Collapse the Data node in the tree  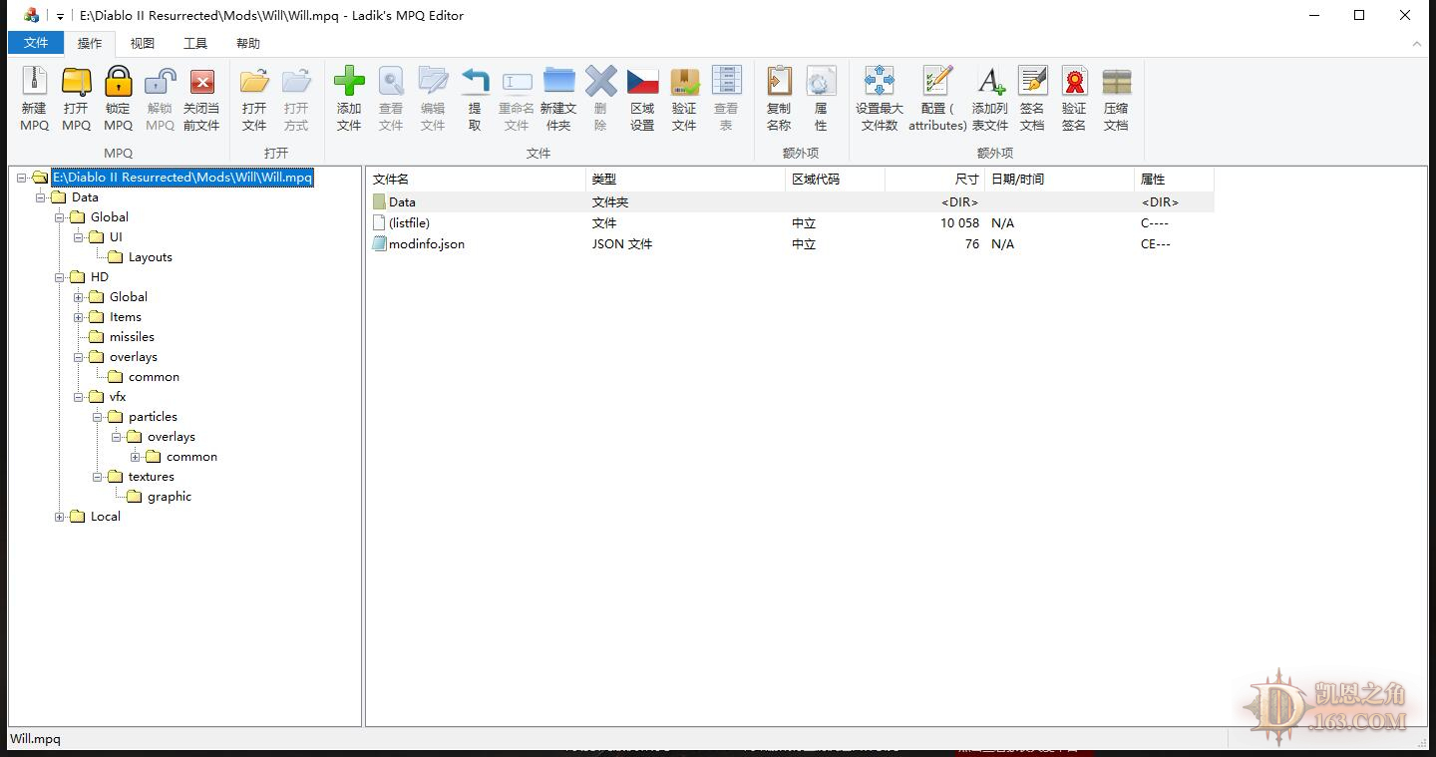(x=41, y=197)
